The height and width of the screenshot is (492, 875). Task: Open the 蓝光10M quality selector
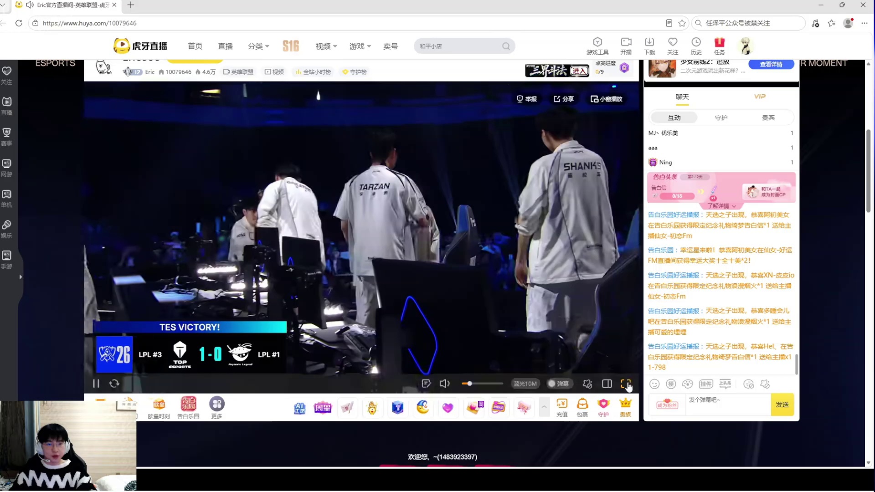click(525, 384)
